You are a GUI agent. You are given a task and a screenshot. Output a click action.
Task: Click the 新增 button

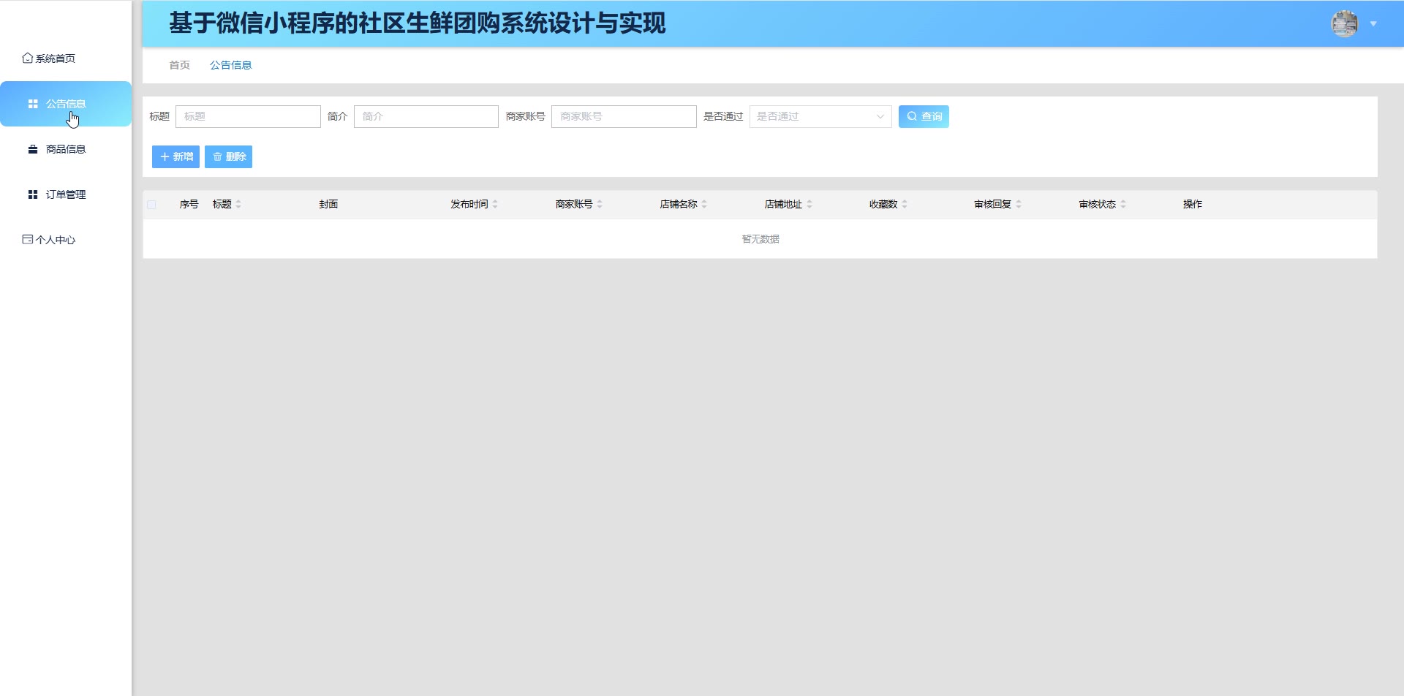[x=175, y=156]
